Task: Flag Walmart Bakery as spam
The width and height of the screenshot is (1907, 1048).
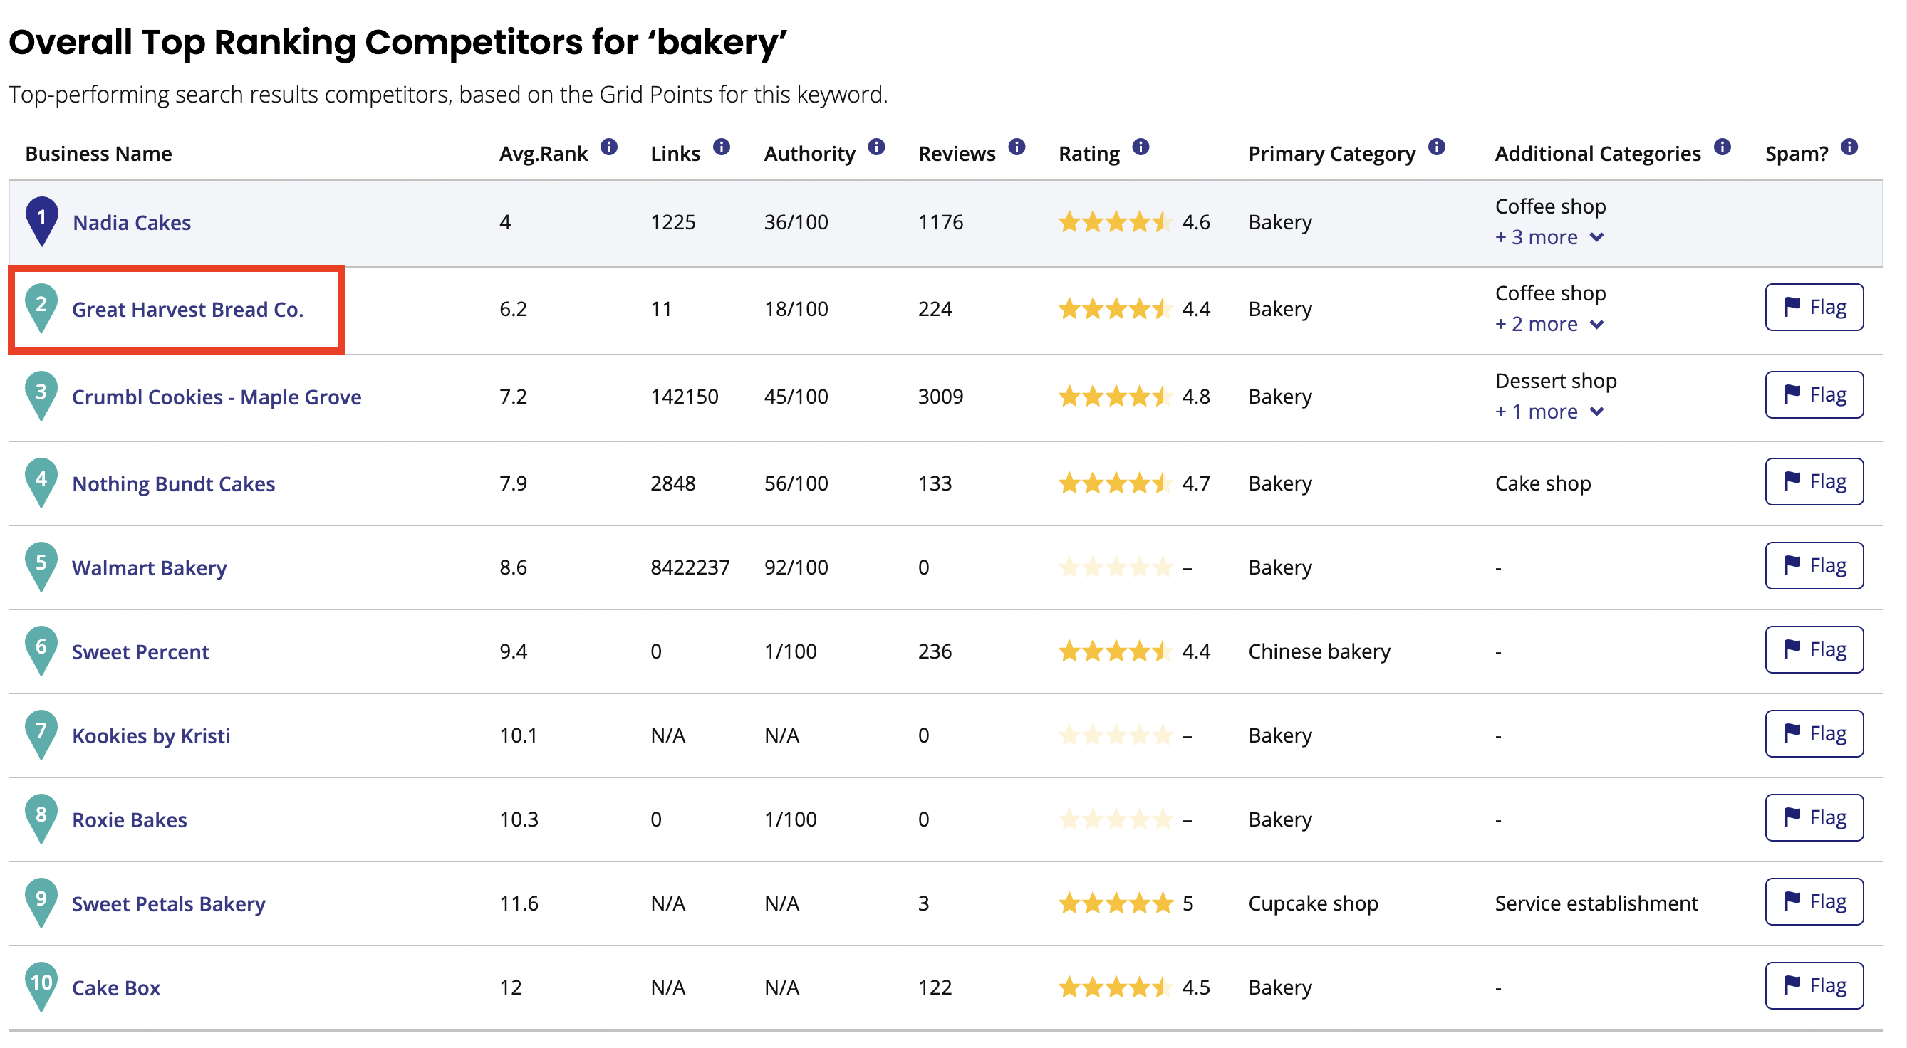Action: [x=1814, y=566]
